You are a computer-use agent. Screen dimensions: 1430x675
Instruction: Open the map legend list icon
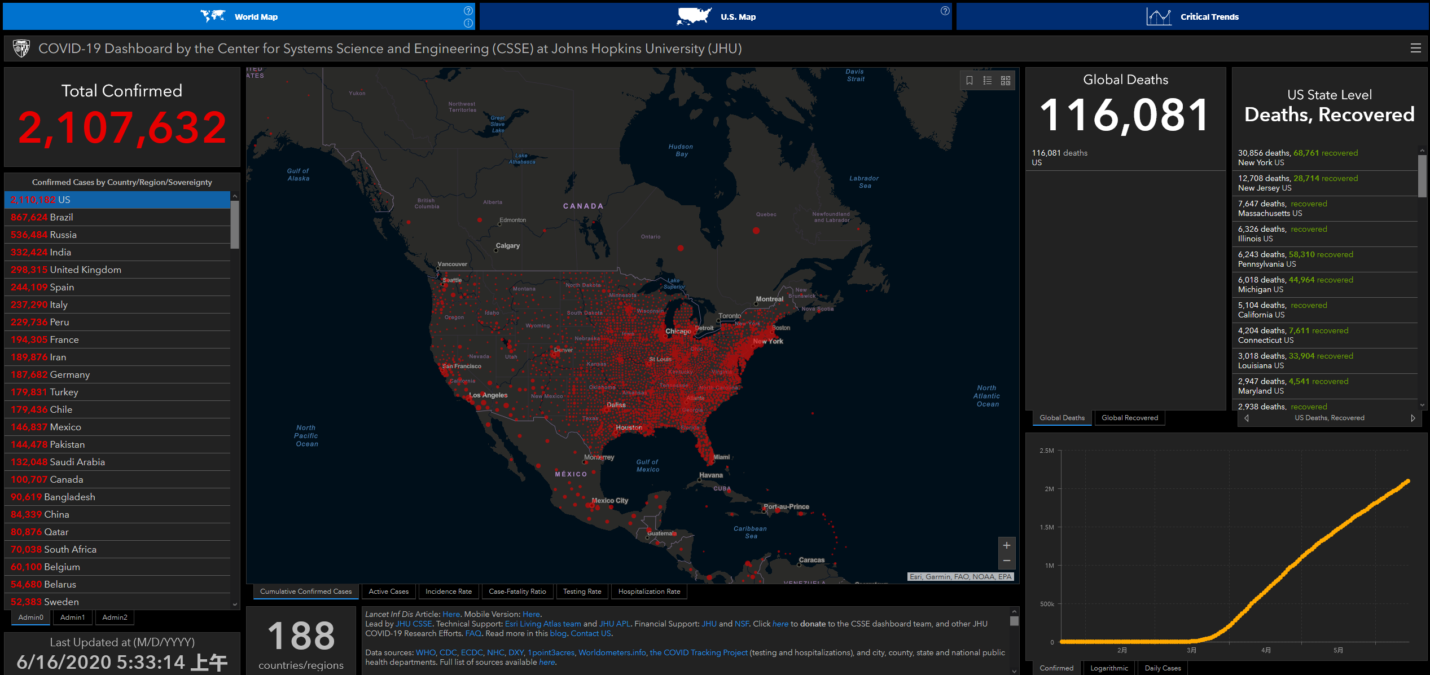pos(988,81)
